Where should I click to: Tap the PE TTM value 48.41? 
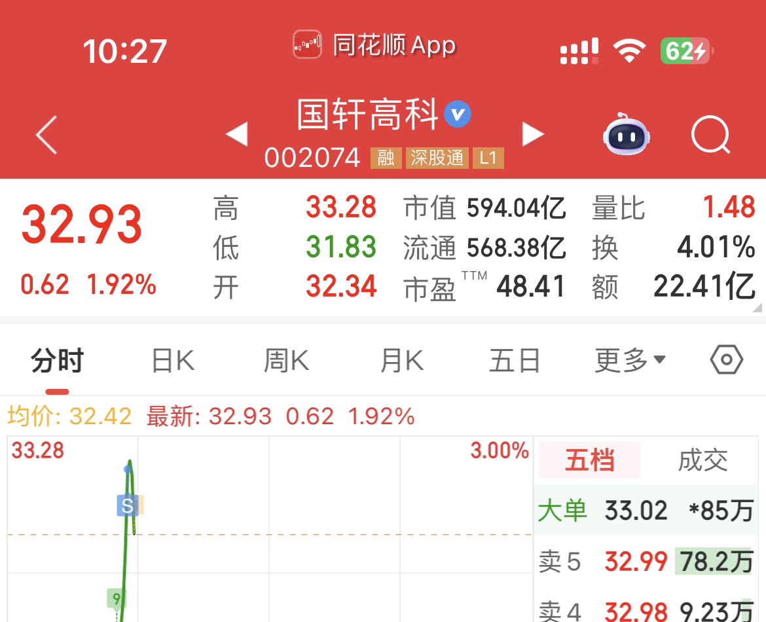click(531, 286)
